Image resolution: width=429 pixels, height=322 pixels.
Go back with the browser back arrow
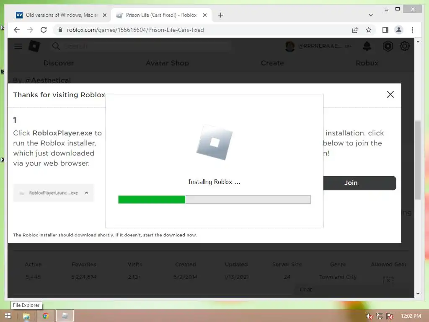[x=17, y=30]
